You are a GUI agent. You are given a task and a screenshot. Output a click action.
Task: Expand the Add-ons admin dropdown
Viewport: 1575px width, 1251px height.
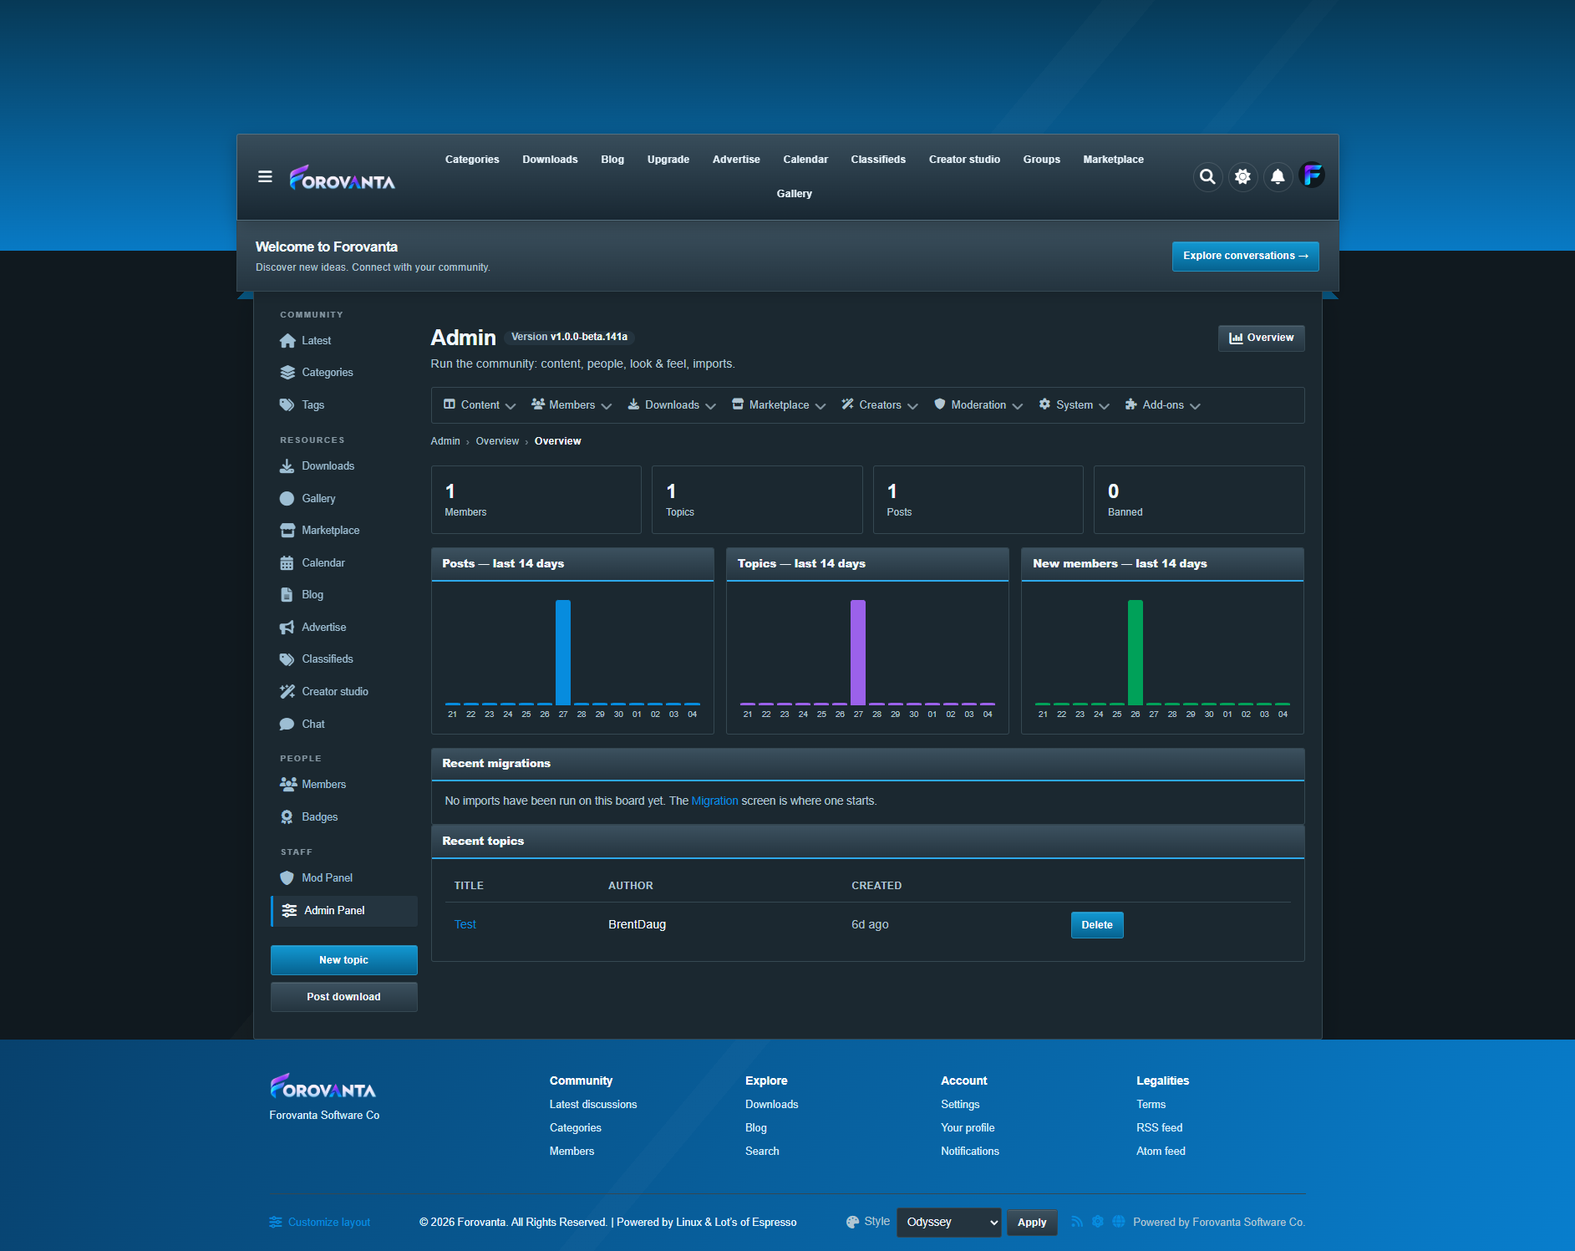[x=1162, y=405]
